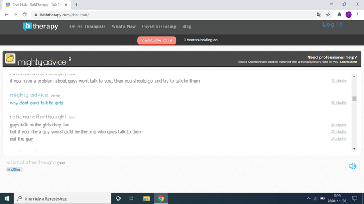Click the offline status badge
Image resolution: width=364 pixels, height=204 pixels.
[x=14, y=169]
